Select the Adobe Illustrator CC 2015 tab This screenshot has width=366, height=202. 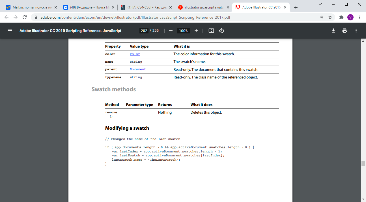260,7
